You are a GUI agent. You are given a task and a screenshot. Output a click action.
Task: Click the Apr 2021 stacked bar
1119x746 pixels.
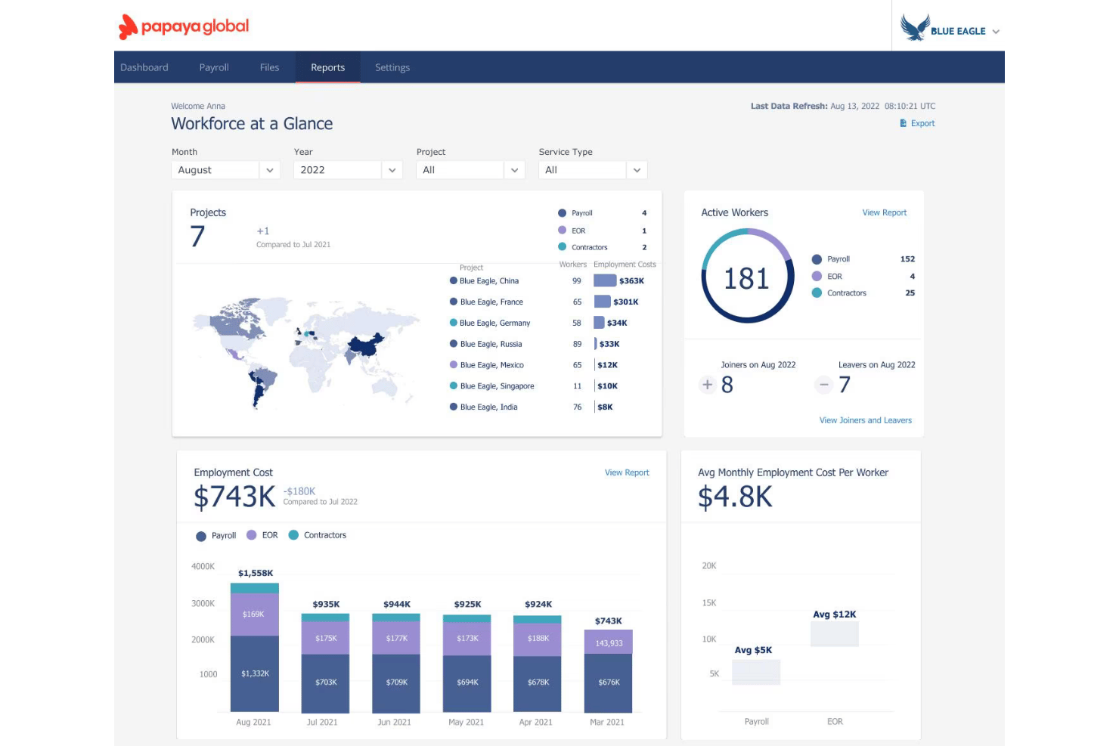click(x=538, y=664)
